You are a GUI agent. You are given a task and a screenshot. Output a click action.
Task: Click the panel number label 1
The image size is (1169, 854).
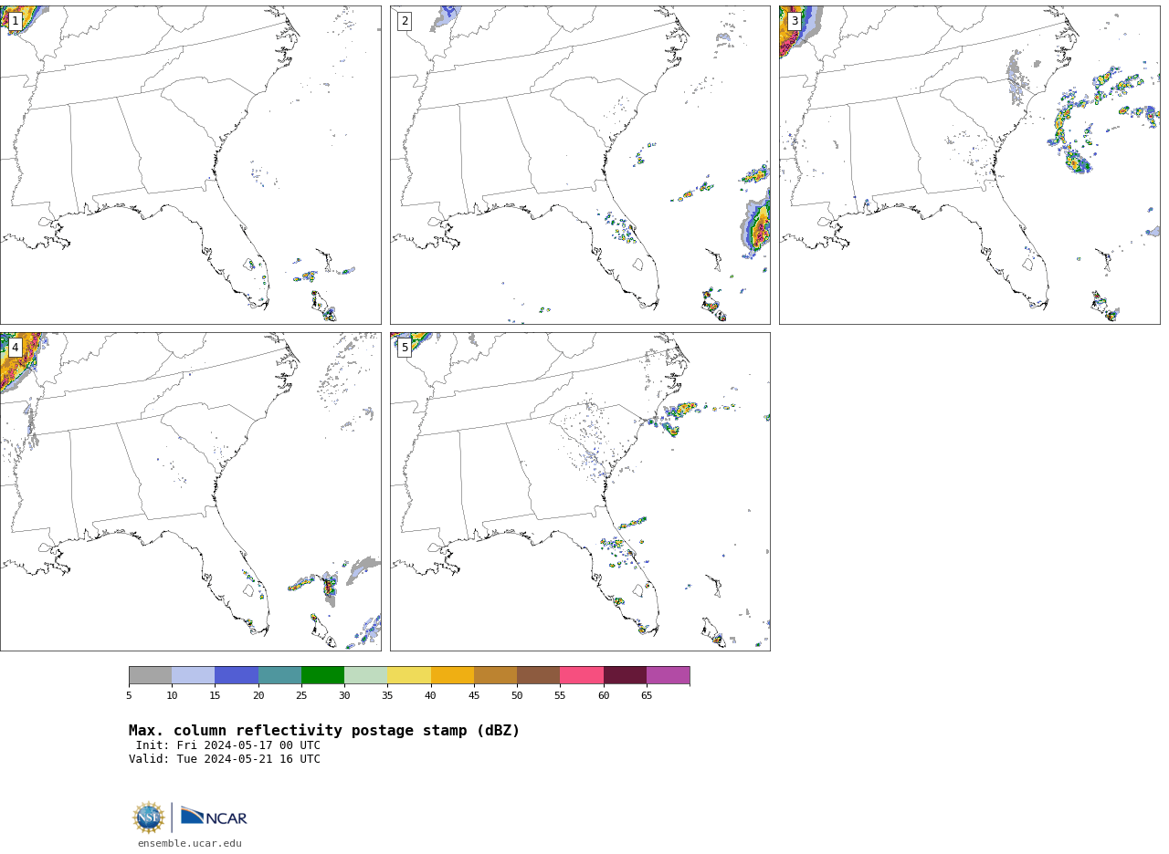click(x=15, y=21)
